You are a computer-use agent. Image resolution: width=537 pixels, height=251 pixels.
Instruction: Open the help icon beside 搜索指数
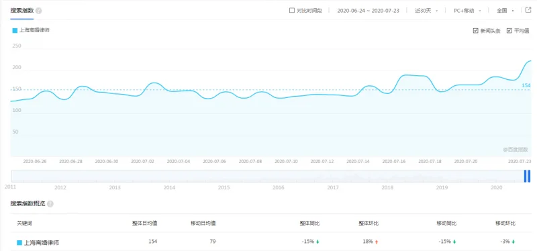point(39,11)
